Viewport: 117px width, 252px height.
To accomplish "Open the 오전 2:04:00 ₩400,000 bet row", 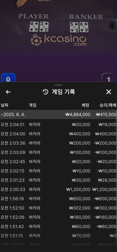I will point(58,134).
